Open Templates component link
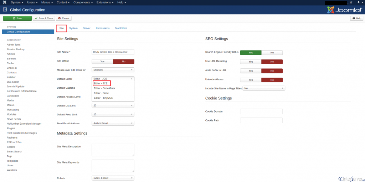This screenshot has height=182, width=365. pos(12,161)
